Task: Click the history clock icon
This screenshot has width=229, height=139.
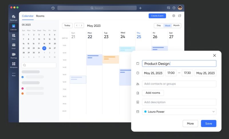Action: pos(53,8)
